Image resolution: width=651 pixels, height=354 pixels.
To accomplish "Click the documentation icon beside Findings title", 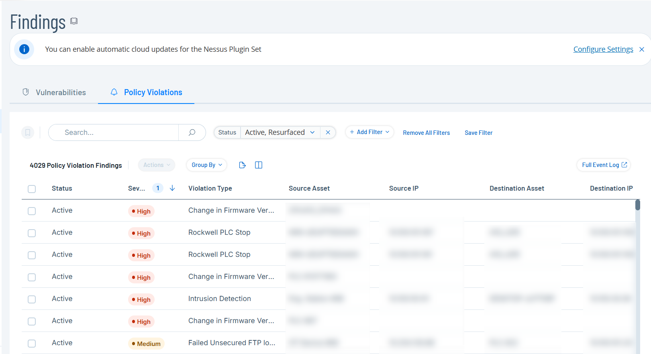I will (x=74, y=21).
